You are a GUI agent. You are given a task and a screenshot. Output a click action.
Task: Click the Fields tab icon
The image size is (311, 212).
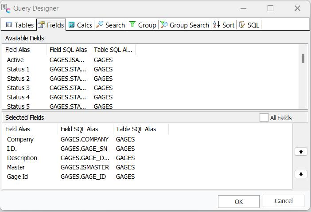point(42,25)
